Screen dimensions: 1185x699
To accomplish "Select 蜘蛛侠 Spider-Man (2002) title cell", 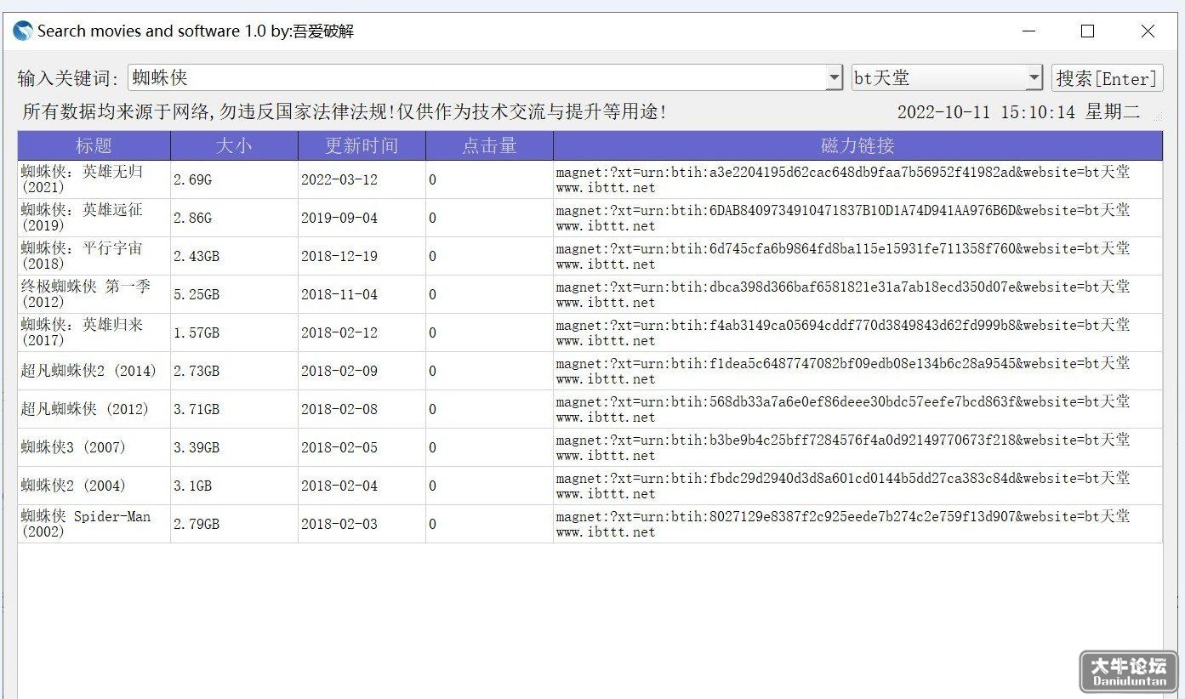I will pos(94,524).
